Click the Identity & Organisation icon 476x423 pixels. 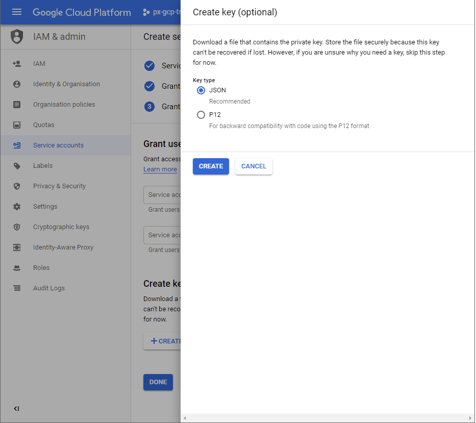click(17, 84)
